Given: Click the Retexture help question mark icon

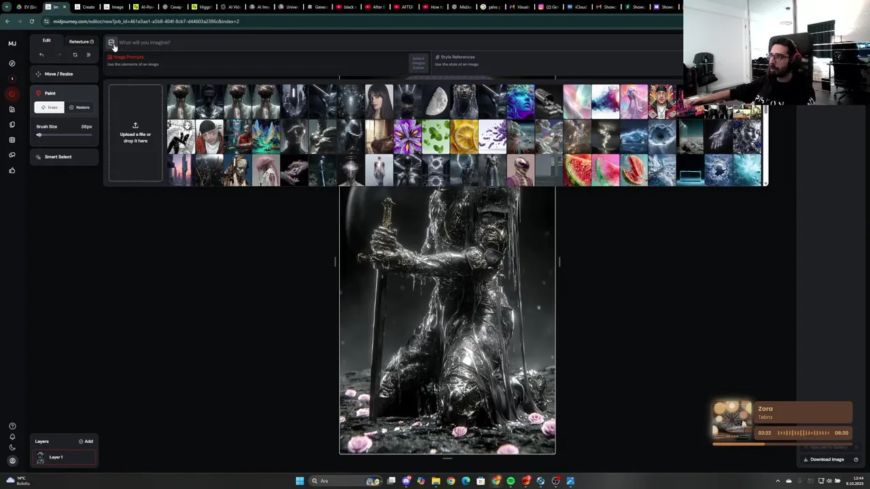Looking at the screenshot, I should (92, 41).
